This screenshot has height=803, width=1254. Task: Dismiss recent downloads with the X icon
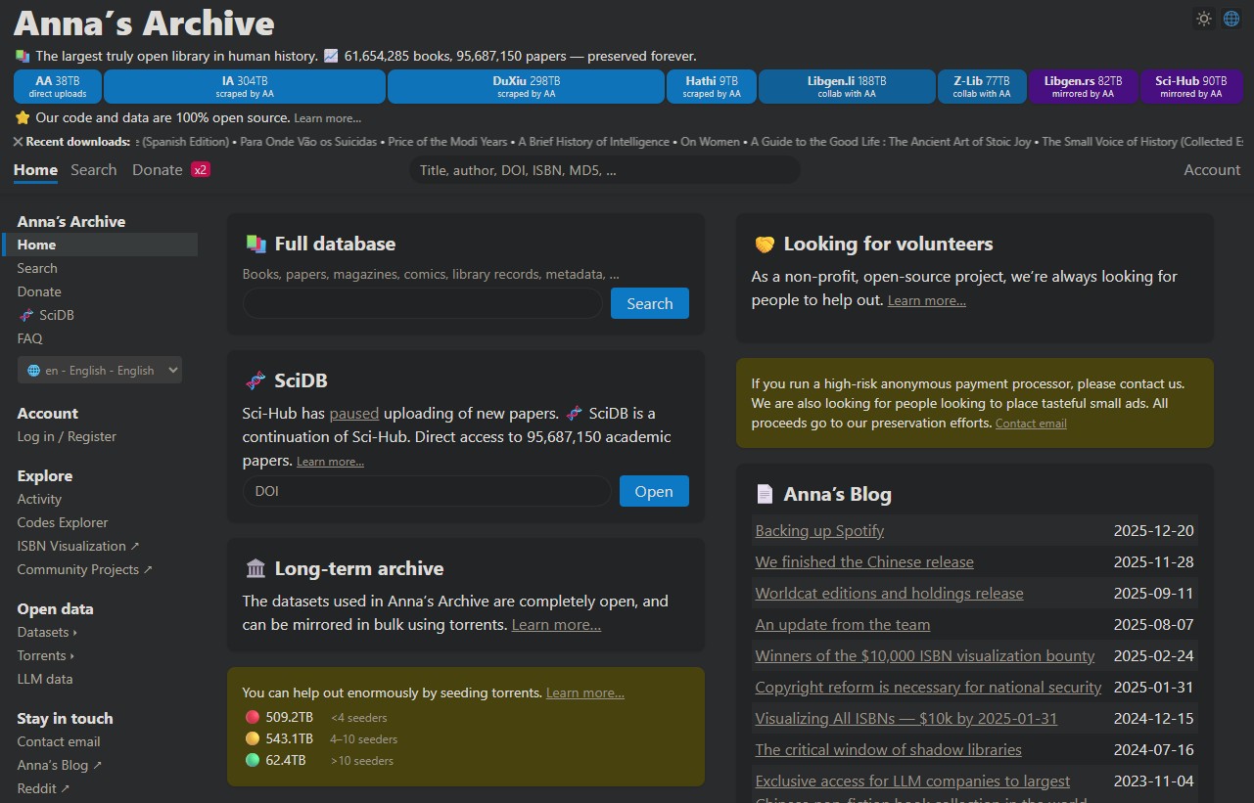(x=19, y=142)
